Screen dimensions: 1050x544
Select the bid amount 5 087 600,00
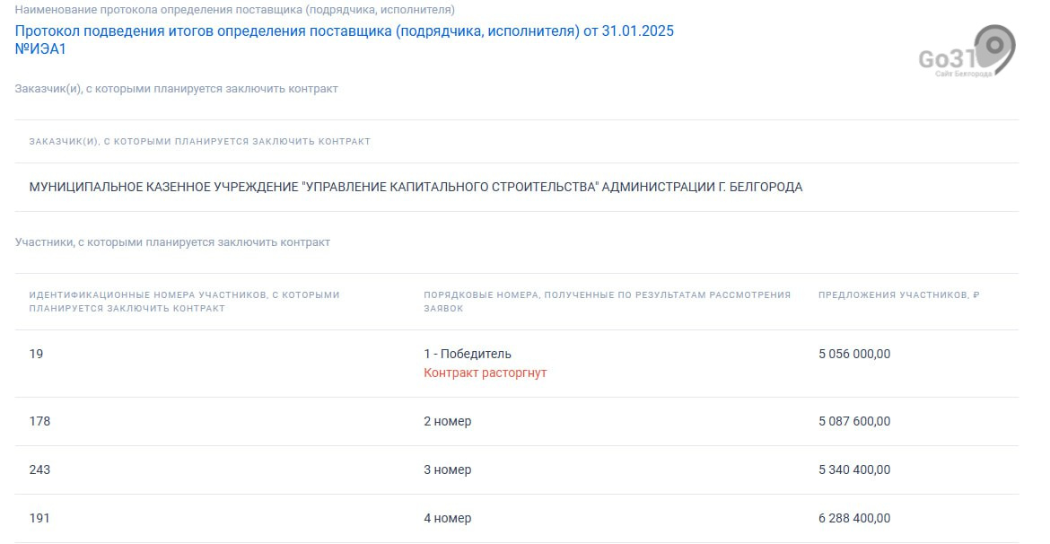[854, 421]
